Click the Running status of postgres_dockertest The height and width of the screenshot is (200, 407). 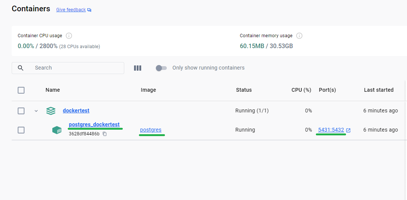click(245, 130)
